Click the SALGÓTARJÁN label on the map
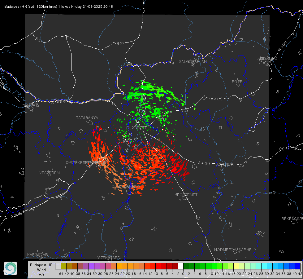The image size is (303, 279). pos(193,62)
